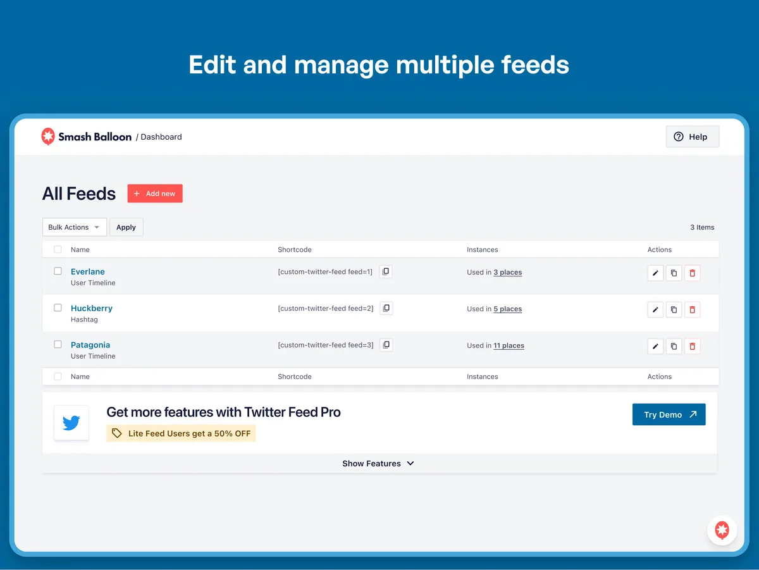759x570 pixels.
Task: Duplicate the Huckberry feed
Action: 674,310
